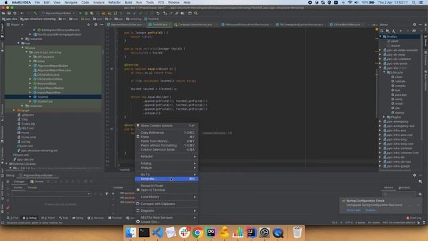Click Create Gist... context entry
The image size is (428, 241).
167,222
